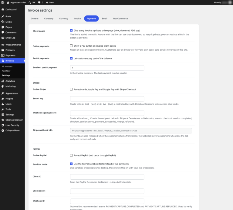Click the Media icon in sidebar
233x210 pixels.
[3, 22]
